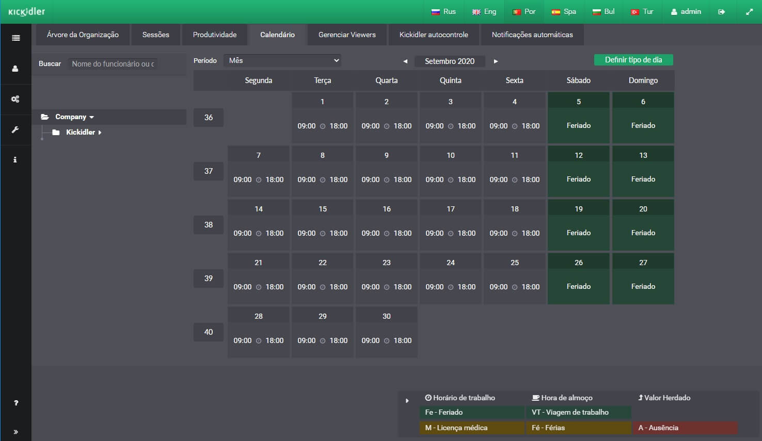Open the wrench tools icon in sidebar

point(15,129)
